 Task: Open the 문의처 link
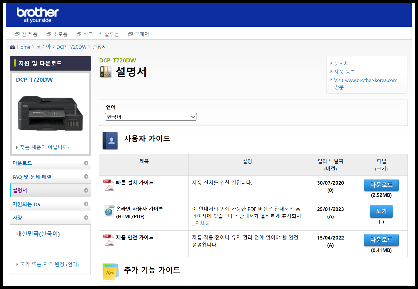(341, 64)
